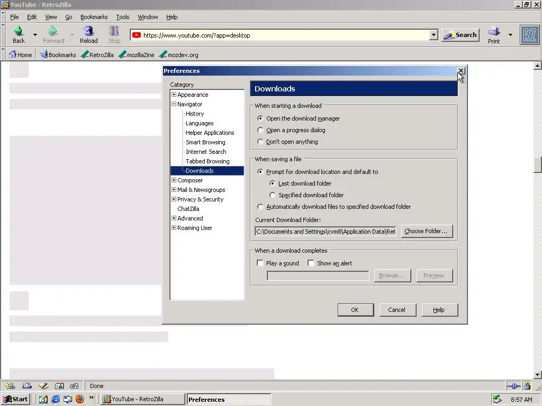Click the Mail component icon in status bar
This screenshot has width=542, height=406.
click(x=27, y=386)
